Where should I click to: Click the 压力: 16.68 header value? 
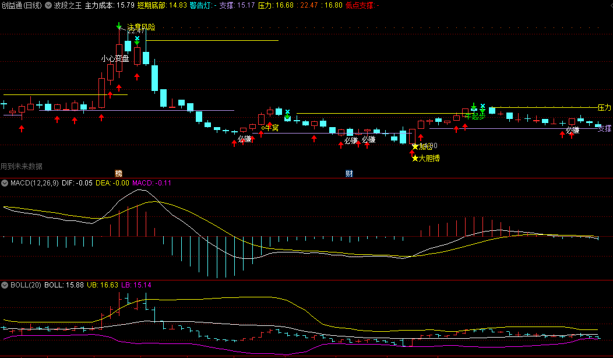pos(276,5)
